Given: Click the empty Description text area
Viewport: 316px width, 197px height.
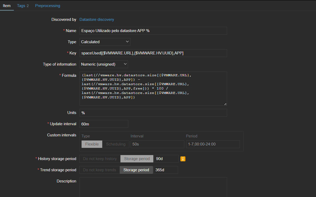Looking at the screenshot, I should coord(153,187).
